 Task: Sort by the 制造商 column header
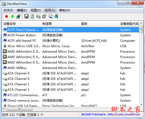point(60,24)
